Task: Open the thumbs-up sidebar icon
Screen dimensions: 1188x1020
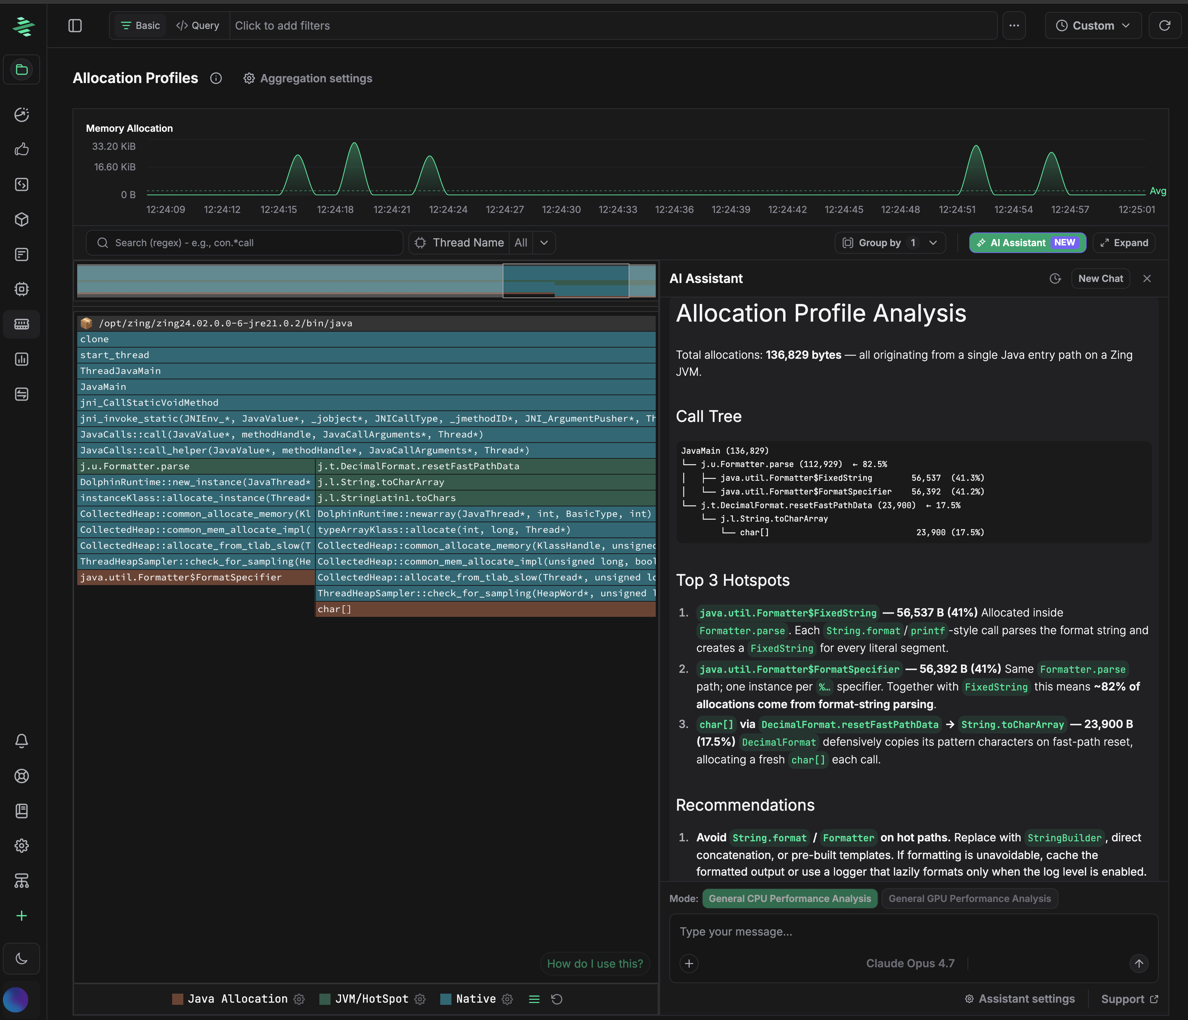Action: [x=22, y=149]
